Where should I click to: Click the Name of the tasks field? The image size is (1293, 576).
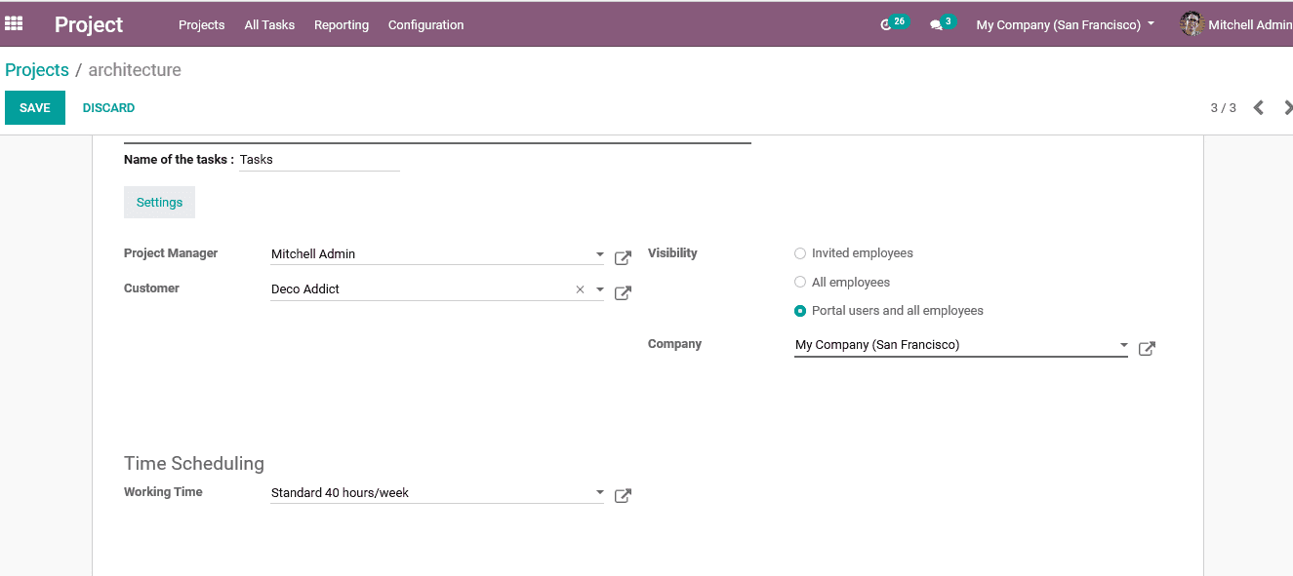320,159
